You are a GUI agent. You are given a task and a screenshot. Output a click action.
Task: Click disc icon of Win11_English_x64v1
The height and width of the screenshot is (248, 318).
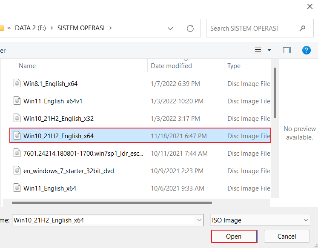click(17, 100)
